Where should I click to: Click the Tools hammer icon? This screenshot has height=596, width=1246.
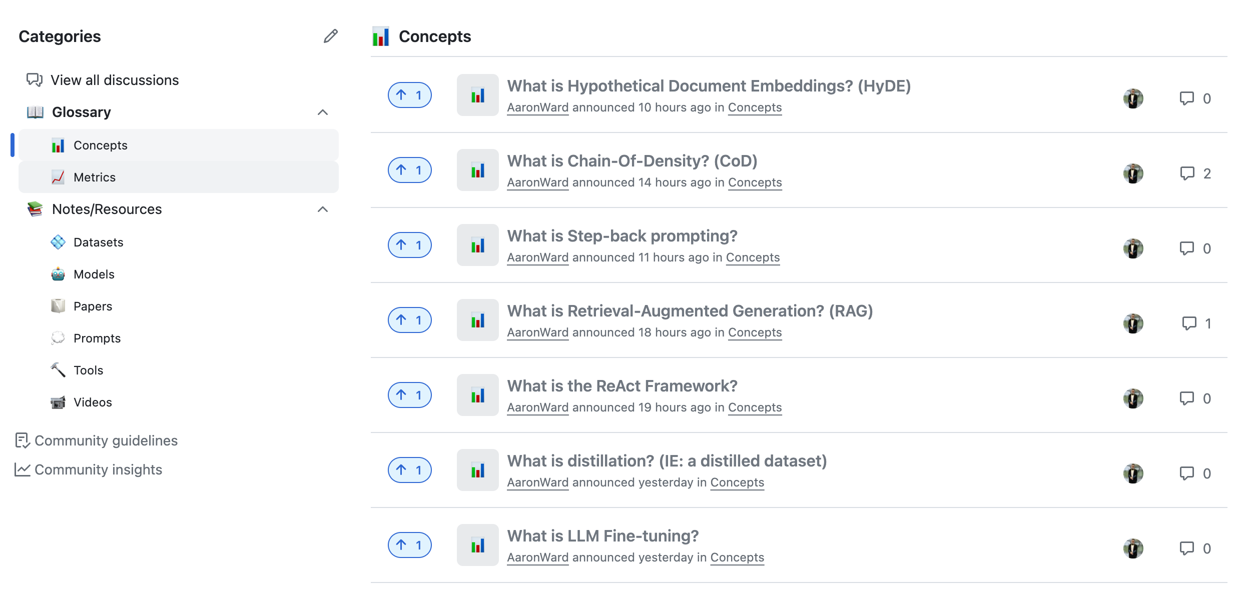coord(58,370)
